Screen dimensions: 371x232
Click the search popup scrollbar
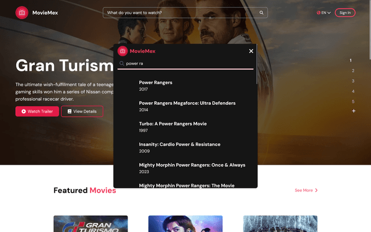256,64
